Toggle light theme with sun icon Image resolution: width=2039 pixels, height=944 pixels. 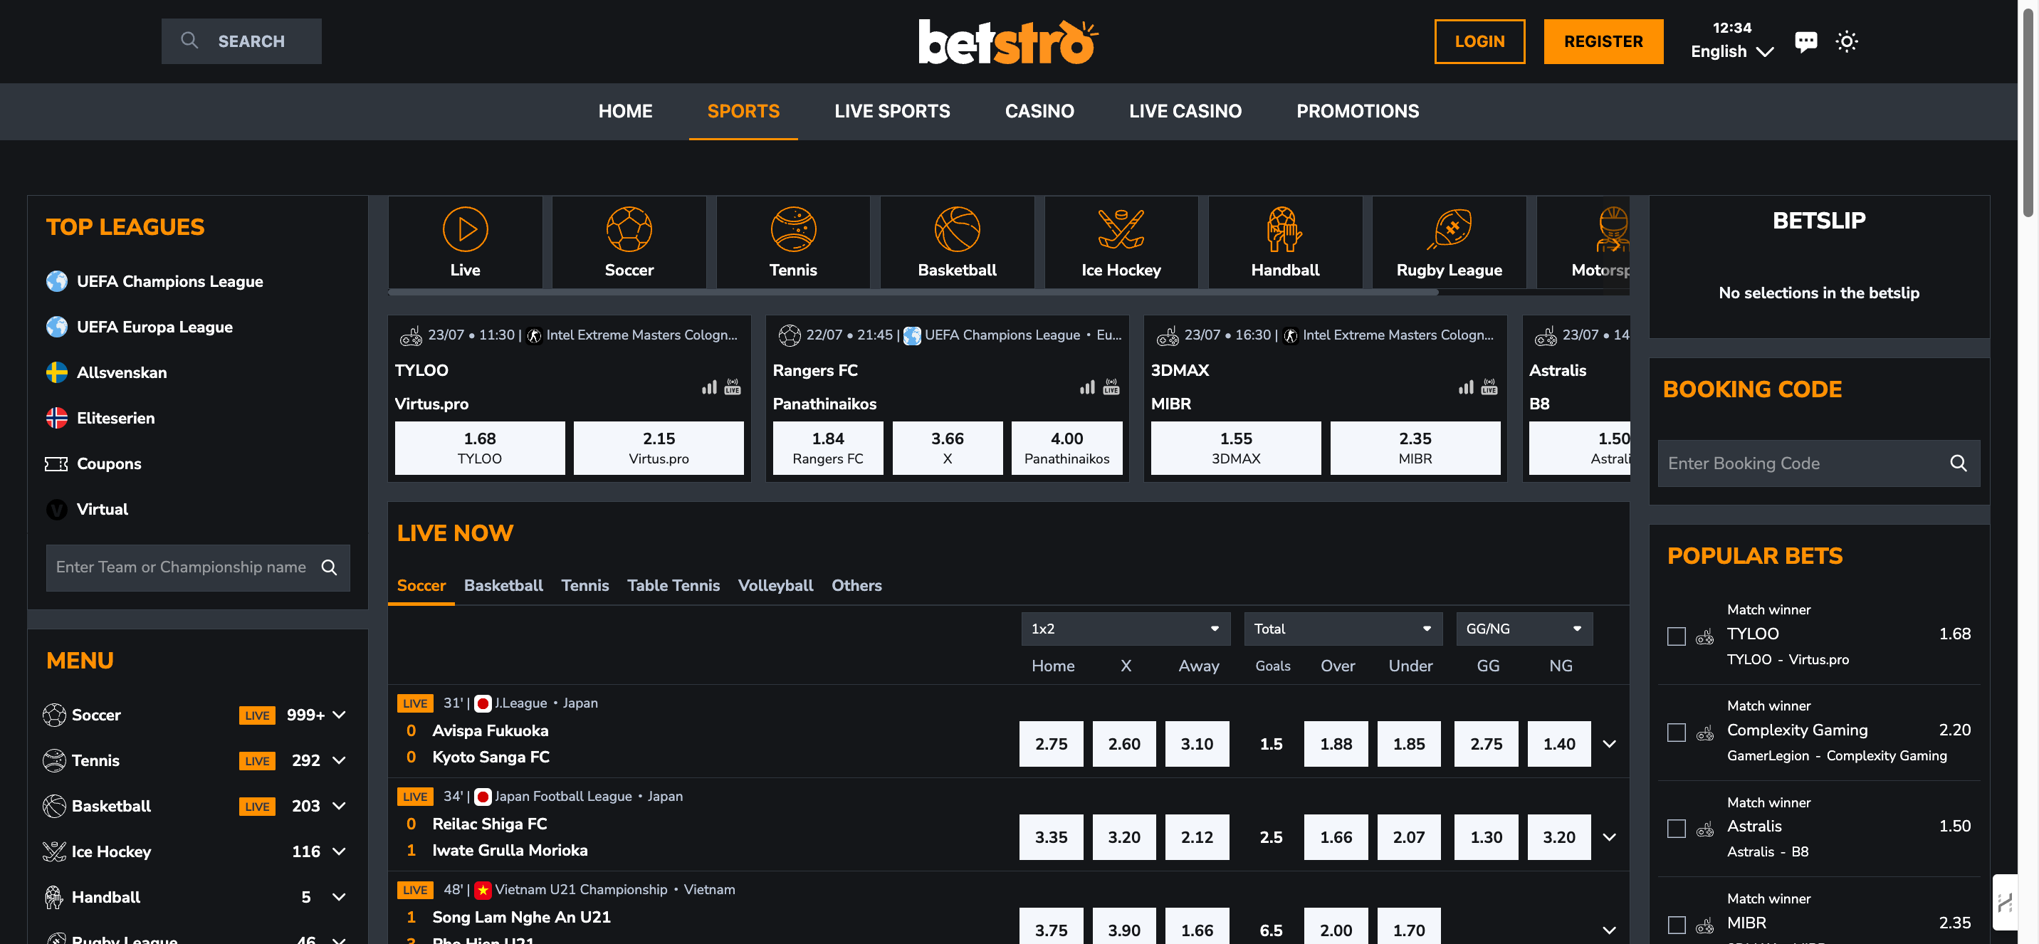[1847, 41]
